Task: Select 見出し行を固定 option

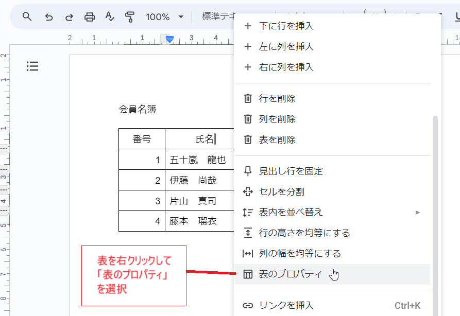Action: click(x=332, y=171)
